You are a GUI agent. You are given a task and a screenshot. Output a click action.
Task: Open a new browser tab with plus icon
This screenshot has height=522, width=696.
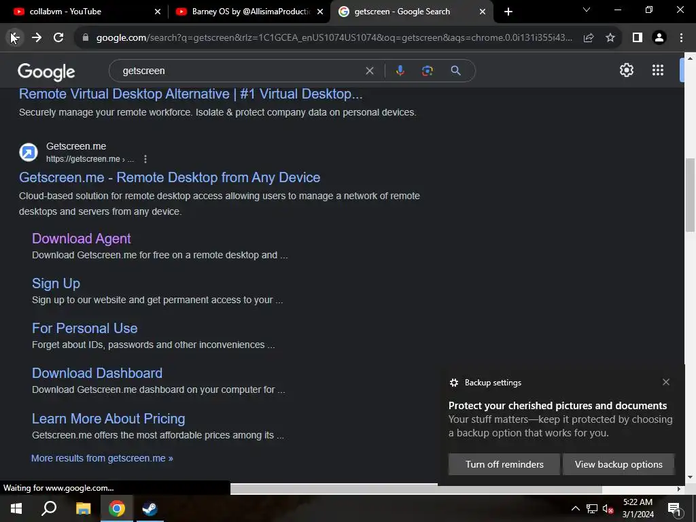(x=508, y=12)
